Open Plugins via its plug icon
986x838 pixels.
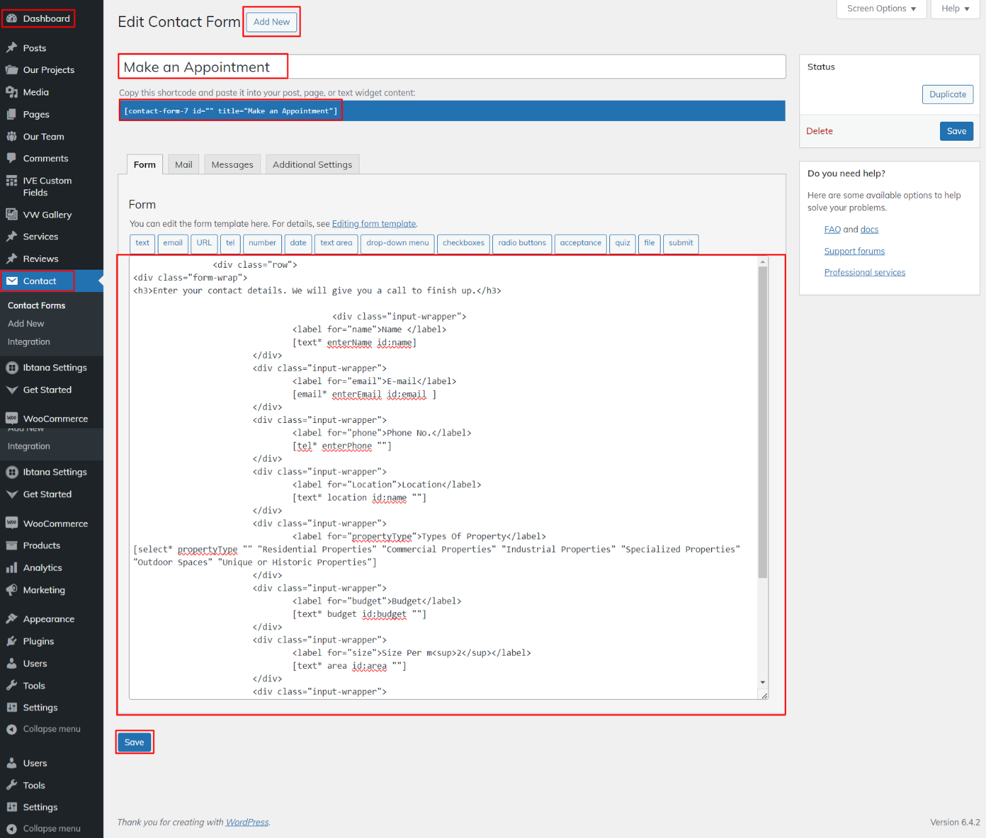pos(12,641)
